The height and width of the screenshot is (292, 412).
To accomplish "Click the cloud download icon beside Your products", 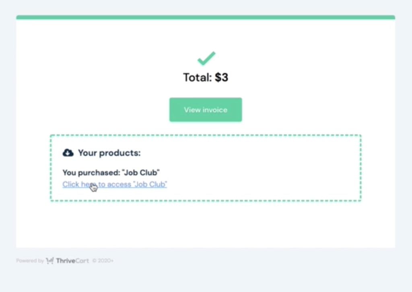I will coord(68,152).
